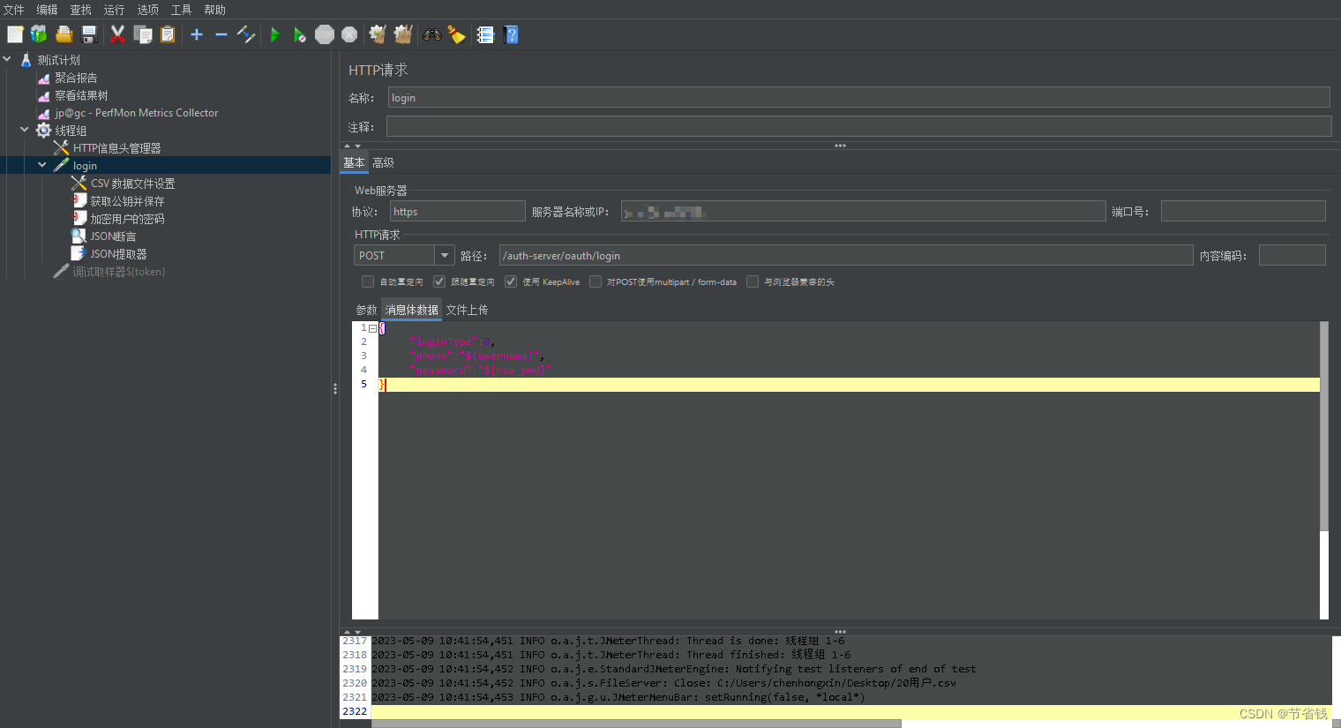Select disabled 调试取样器${token} node
The width and height of the screenshot is (1341, 728).
118,272
